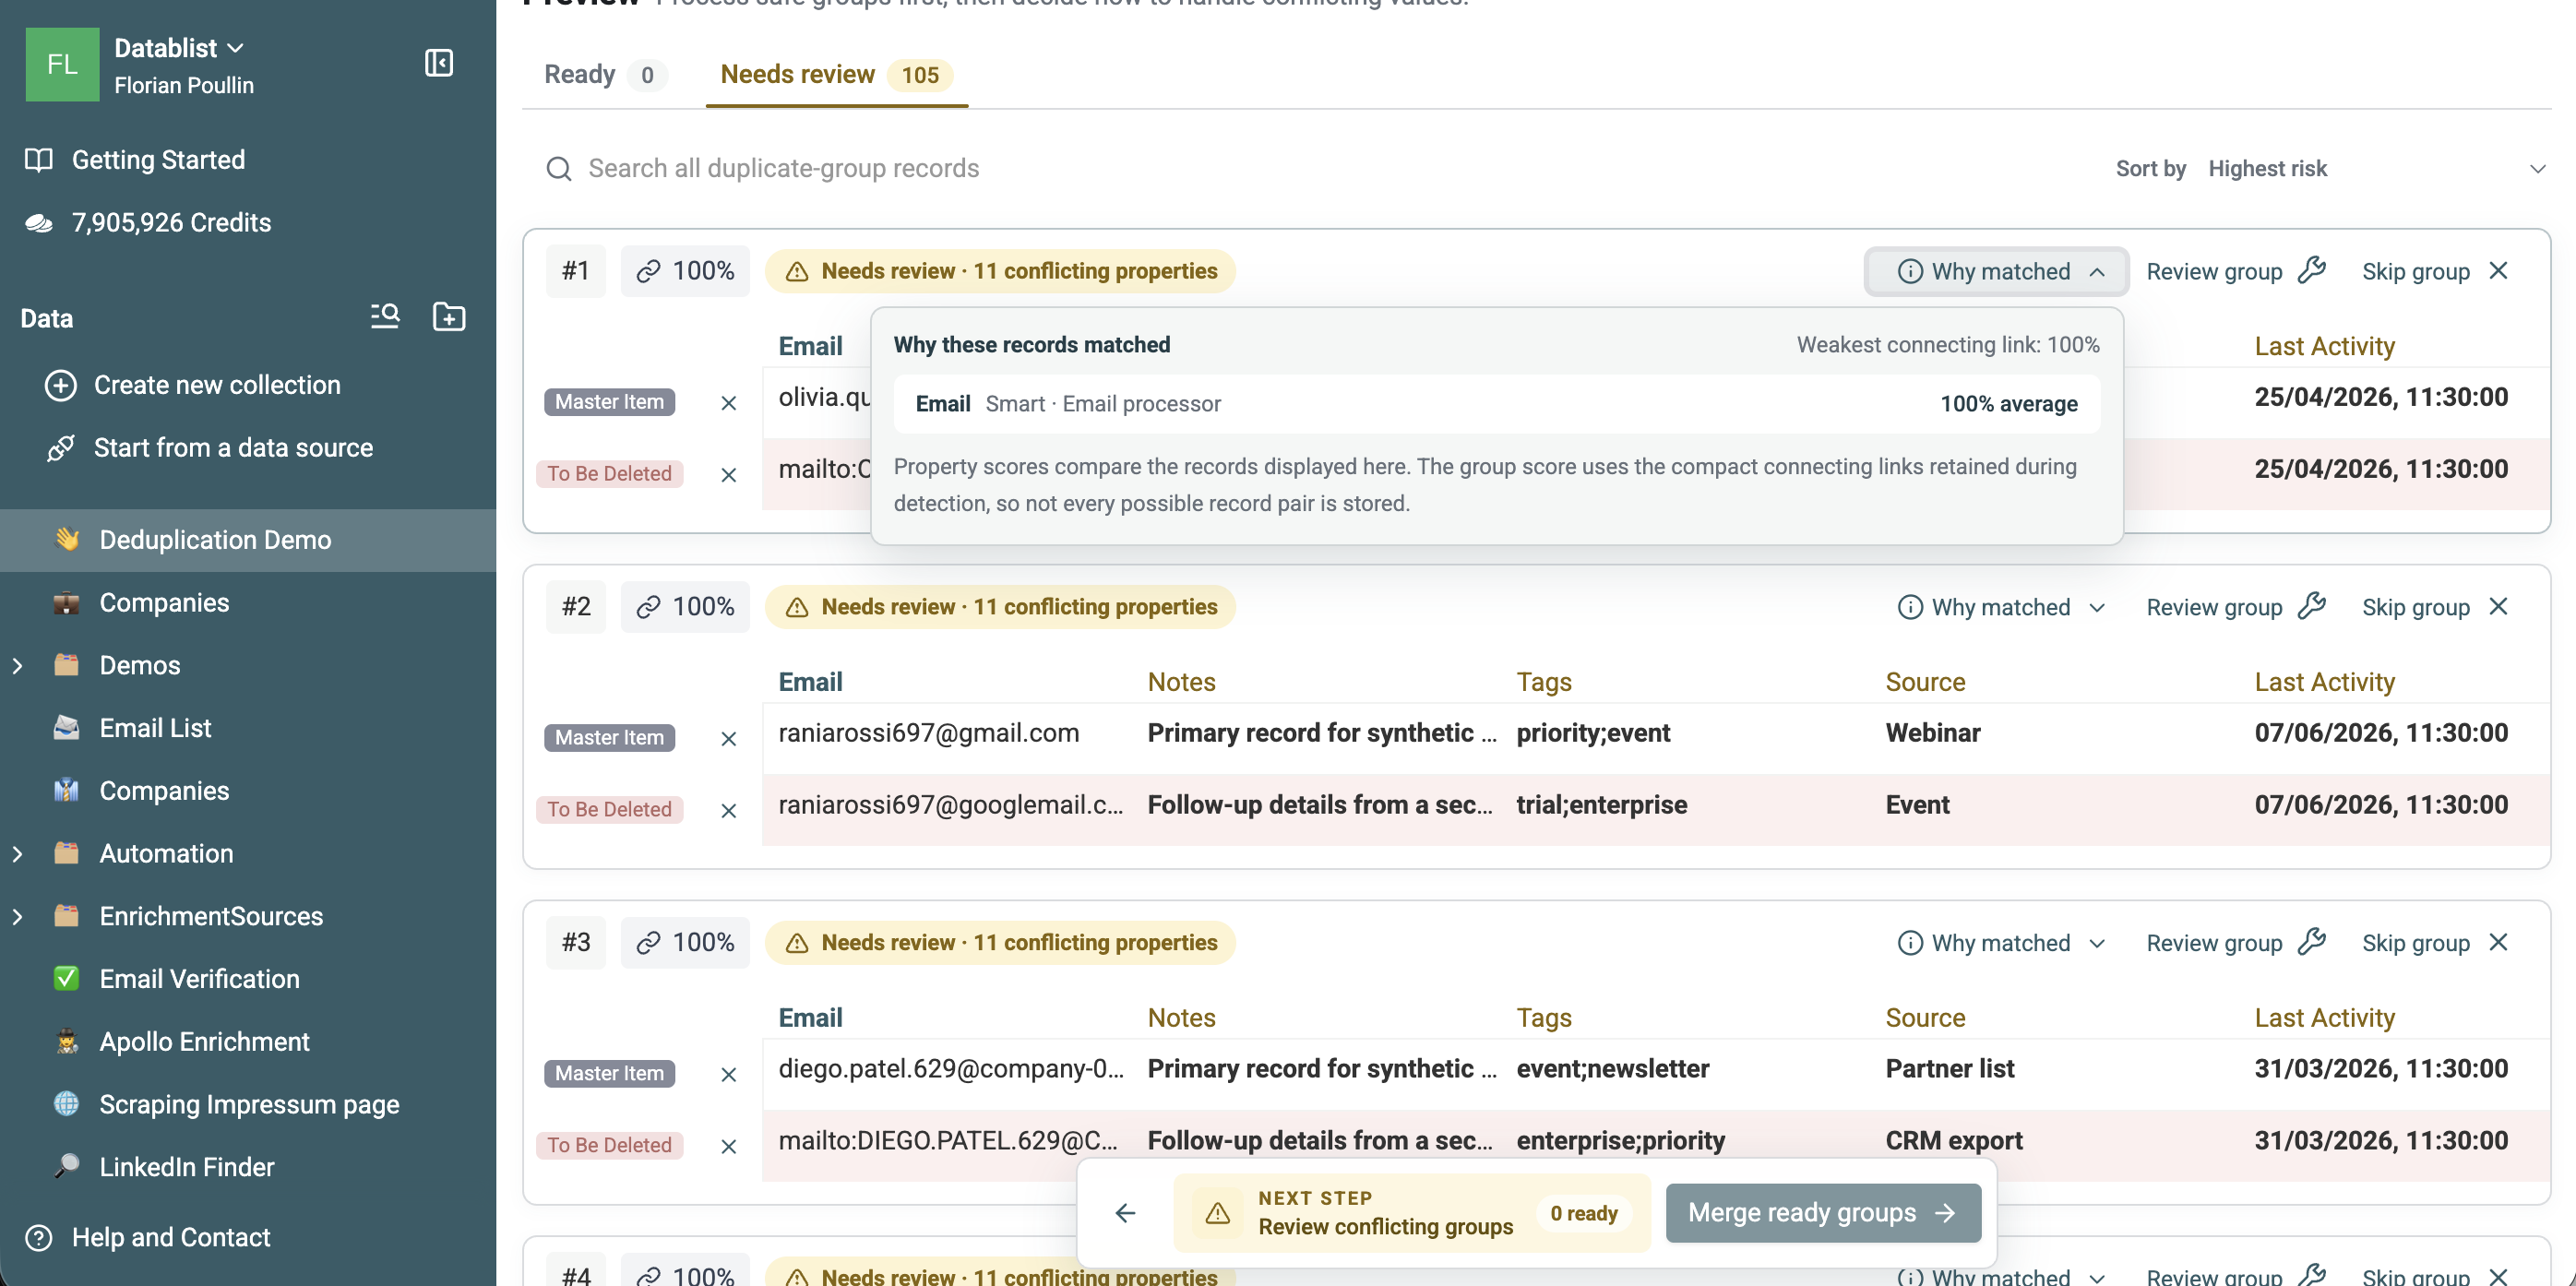The image size is (2576, 1286).
Task: Click Review group for group #3
Action: 2236,944
